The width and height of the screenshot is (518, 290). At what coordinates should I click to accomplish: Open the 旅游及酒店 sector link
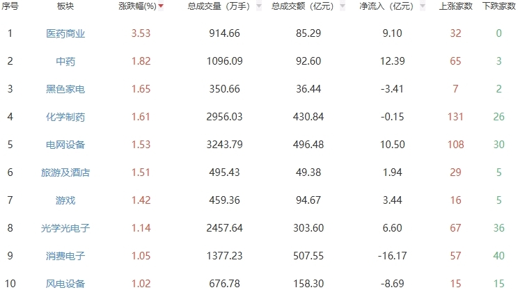(65, 172)
